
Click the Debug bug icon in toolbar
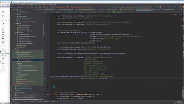(158, 7)
